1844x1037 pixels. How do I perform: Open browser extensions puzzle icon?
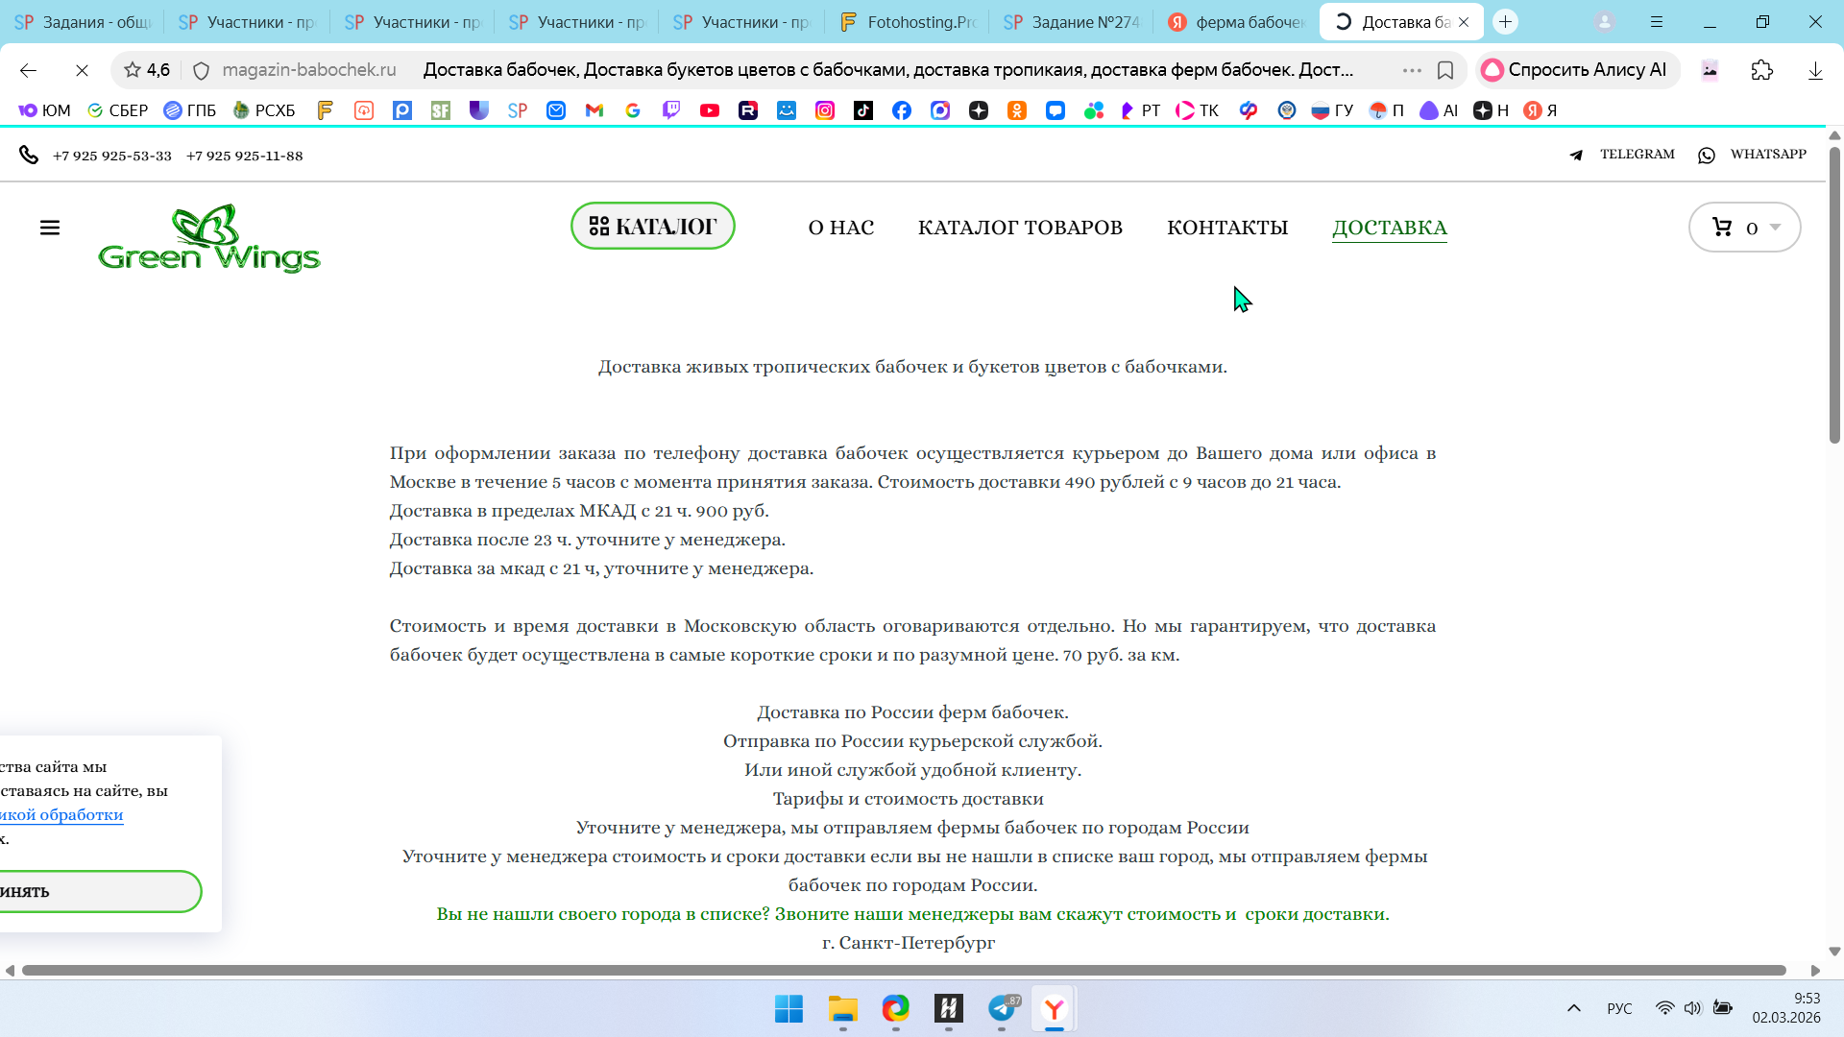(x=1761, y=70)
